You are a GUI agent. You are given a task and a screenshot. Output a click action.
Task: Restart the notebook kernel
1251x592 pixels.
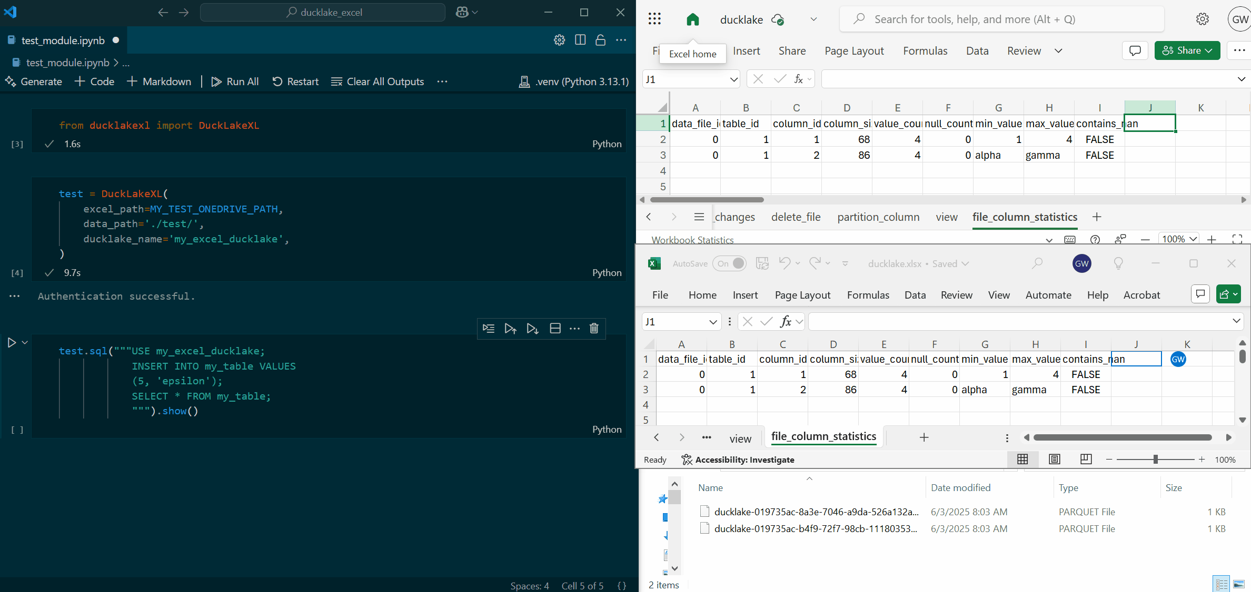tap(295, 81)
